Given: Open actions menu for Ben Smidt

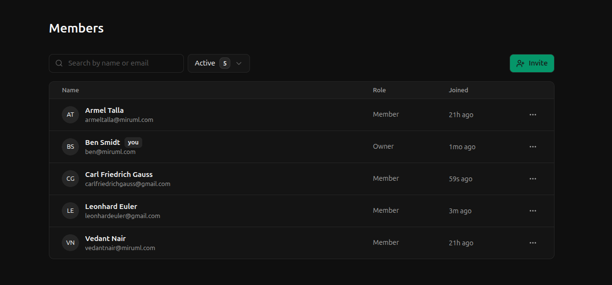Looking at the screenshot, I should 533,147.
